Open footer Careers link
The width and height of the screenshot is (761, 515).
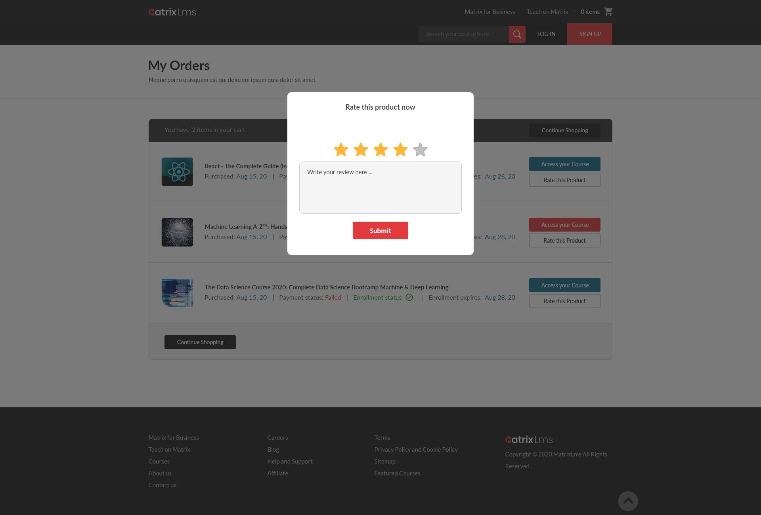(277, 437)
